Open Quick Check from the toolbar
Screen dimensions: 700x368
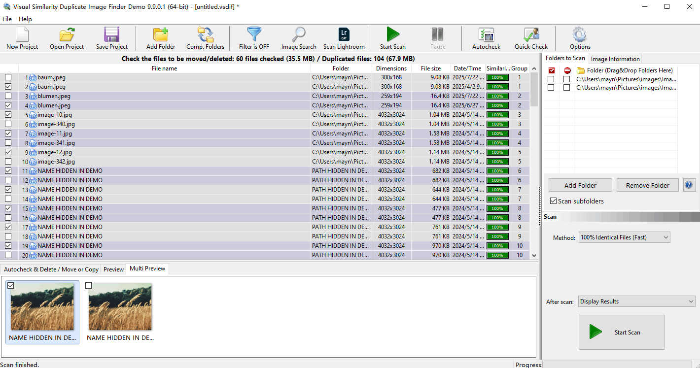point(531,38)
